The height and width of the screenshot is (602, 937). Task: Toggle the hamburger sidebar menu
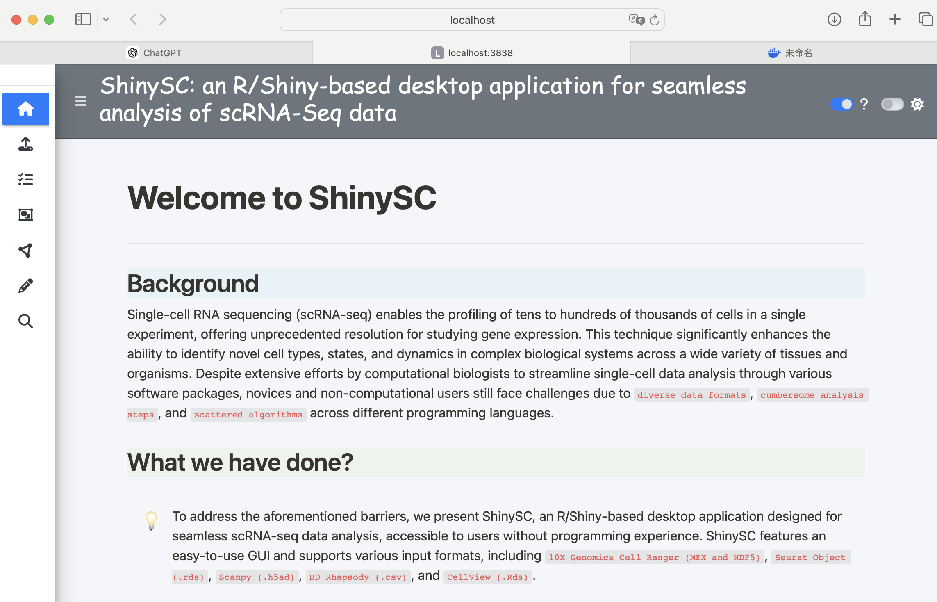pos(81,101)
